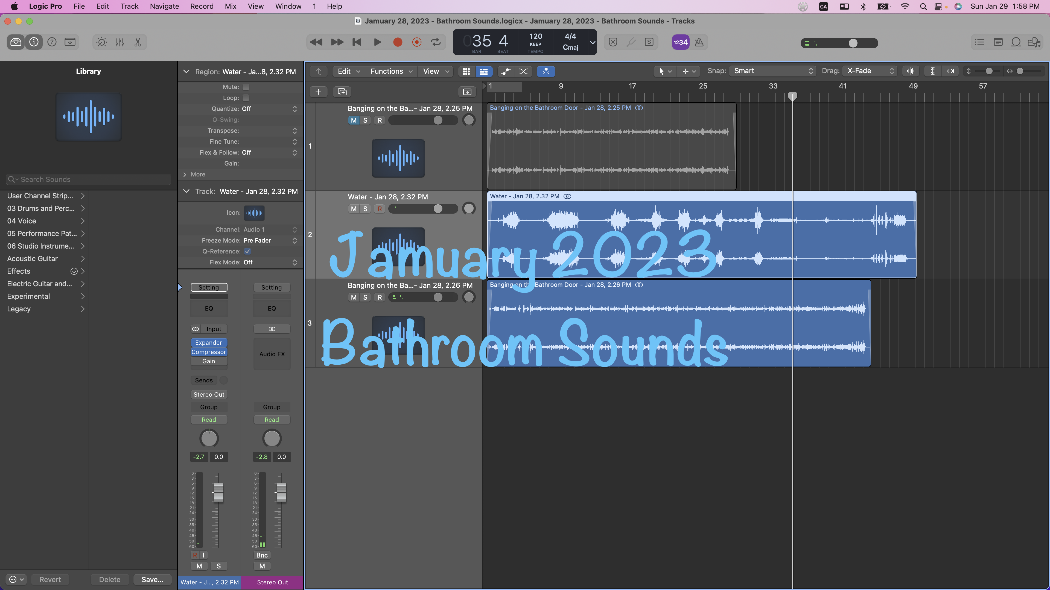The height and width of the screenshot is (590, 1050).
Task: Click the grid view icon in tracks header
Action: point(466,71)
